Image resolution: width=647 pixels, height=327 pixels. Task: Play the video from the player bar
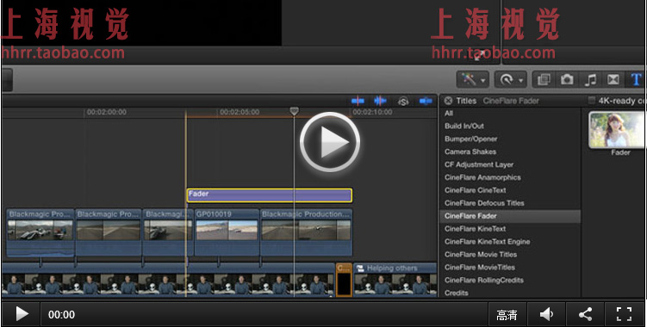pos(22,314)
